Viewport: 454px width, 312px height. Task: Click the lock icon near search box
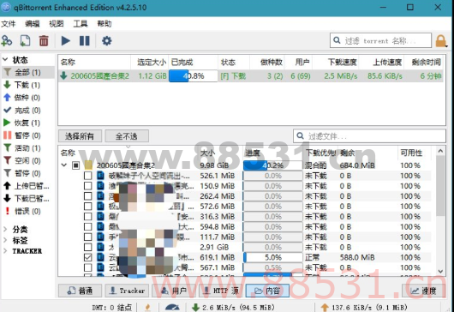pyautogui.click(x=441, y=41)
